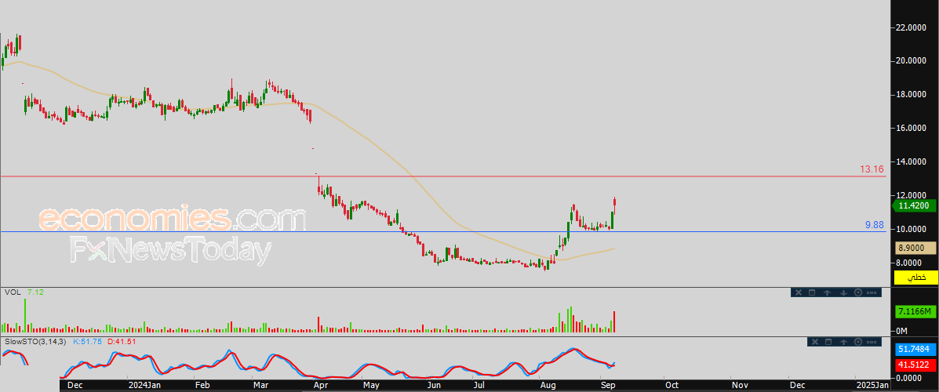The image size is (939, 392).
Task: Click the VOL indicator title
Action: coord(12,292)
